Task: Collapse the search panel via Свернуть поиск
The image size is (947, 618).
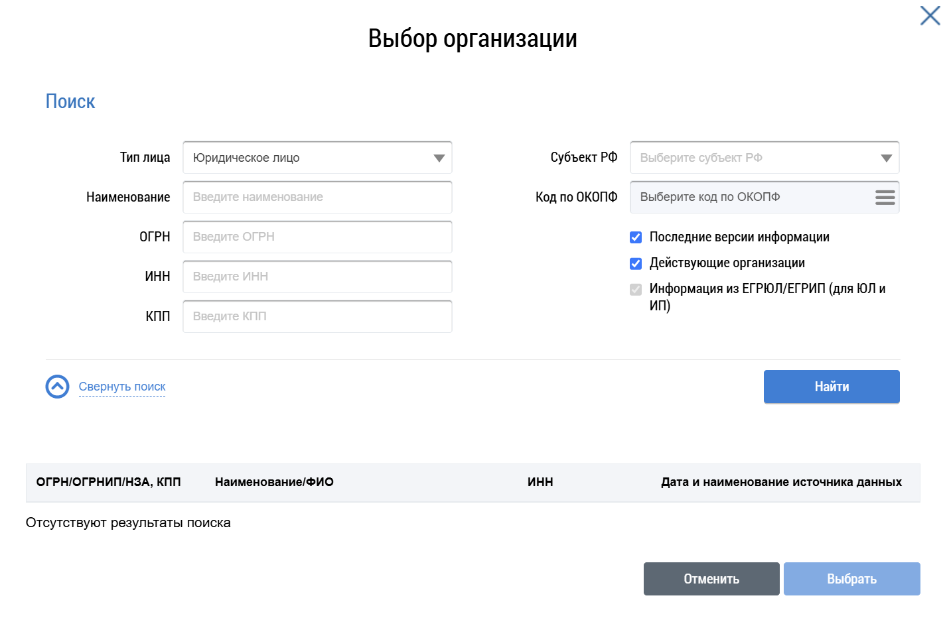Action: click(121, 387)
